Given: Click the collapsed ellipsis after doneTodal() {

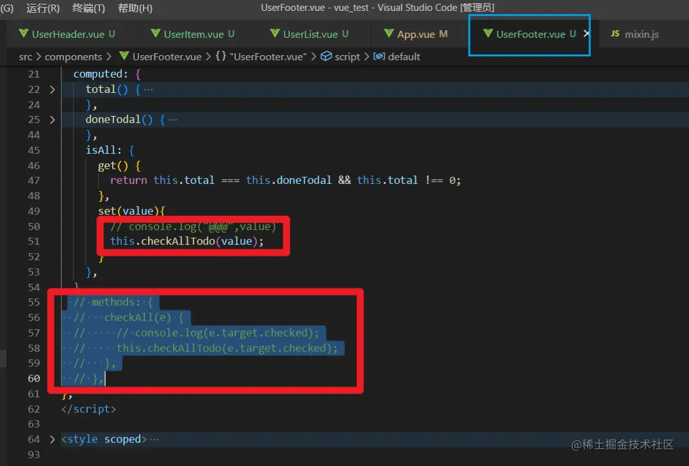Looking at the screenshot, I should pos(172,120).
